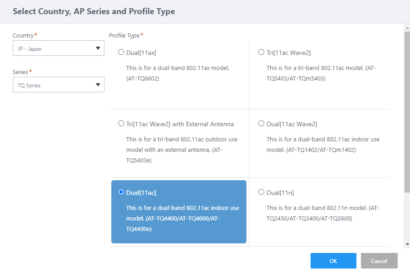Select the highlighted Dual[11ac] radio button

point(121,192)
